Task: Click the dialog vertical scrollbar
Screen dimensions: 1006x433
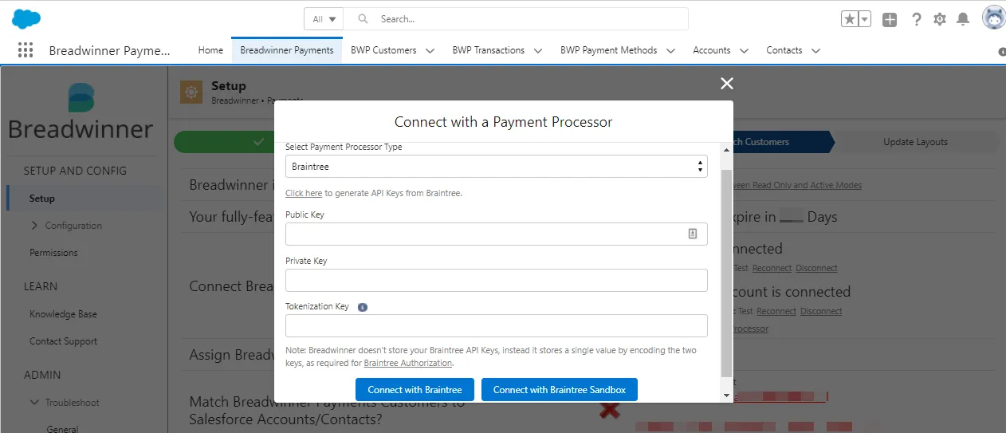Action: pyautogui.click(x=726, y=273)
